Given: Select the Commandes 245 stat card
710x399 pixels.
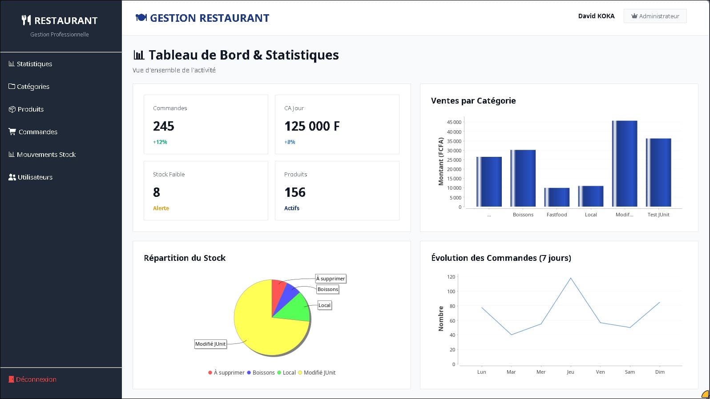Looking at the screenshot, I should pyautogui.click(x=206, y=124).
